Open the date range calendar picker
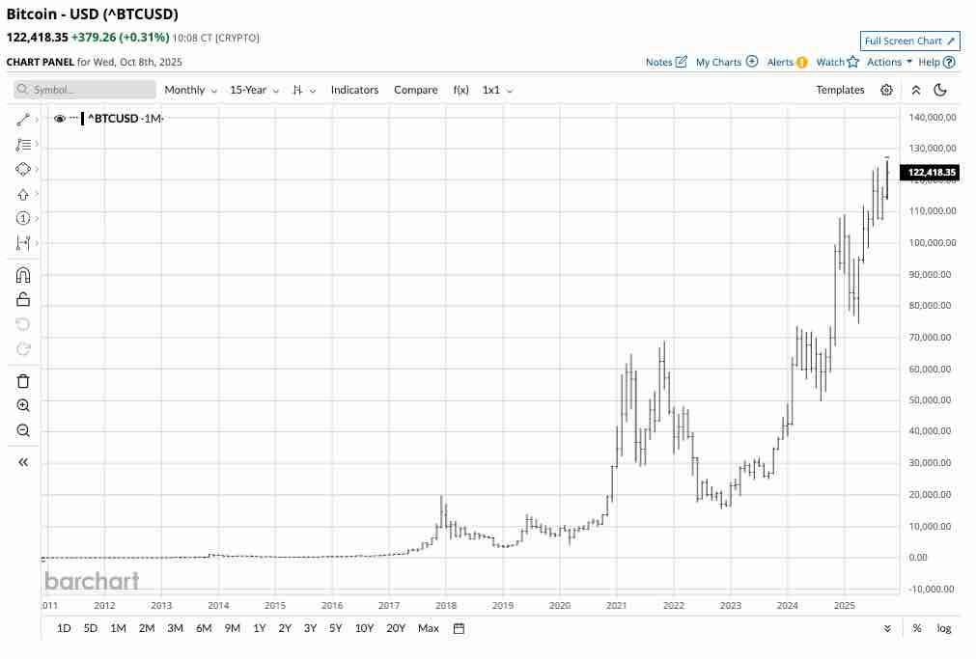The width and height of the screenshot is (976, 659). tap(459, 628)
